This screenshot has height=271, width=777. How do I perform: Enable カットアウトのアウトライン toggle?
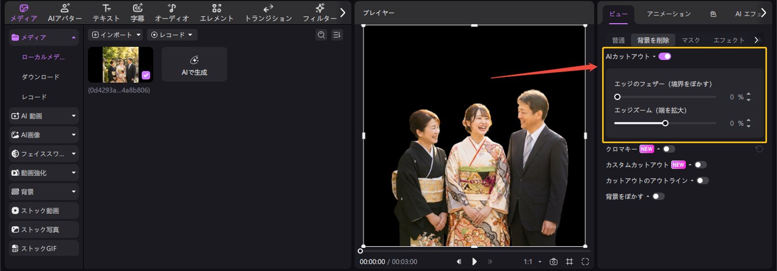[703, 180]
